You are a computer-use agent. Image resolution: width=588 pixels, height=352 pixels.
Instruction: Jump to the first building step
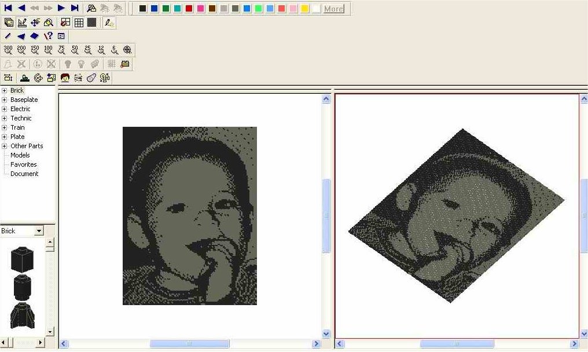8,8
